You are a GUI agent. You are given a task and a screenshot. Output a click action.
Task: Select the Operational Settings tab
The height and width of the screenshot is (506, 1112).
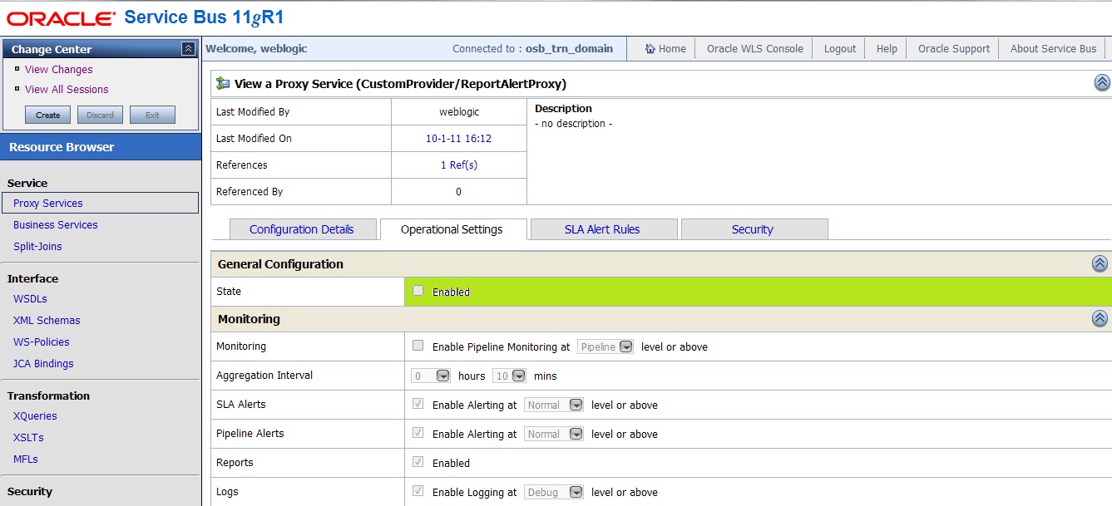452,229
